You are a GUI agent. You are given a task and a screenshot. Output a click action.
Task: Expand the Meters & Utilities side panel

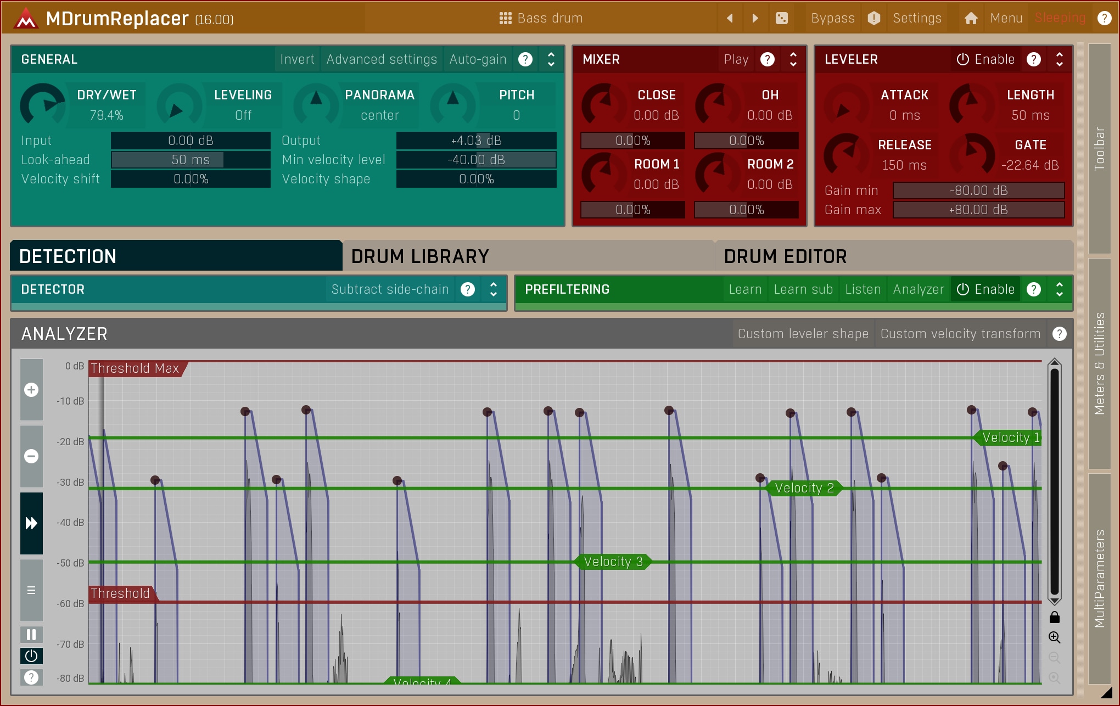tap(1099, 363)
